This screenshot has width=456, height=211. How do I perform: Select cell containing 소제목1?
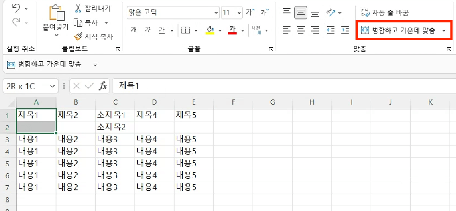coord(115,115)
